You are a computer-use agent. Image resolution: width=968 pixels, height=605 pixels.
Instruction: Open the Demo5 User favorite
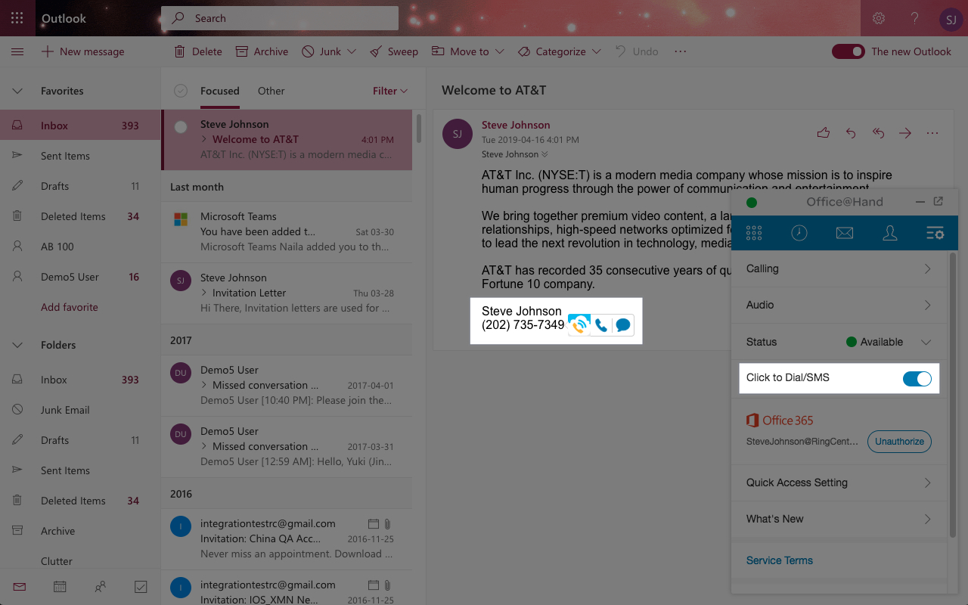point(80,277)
